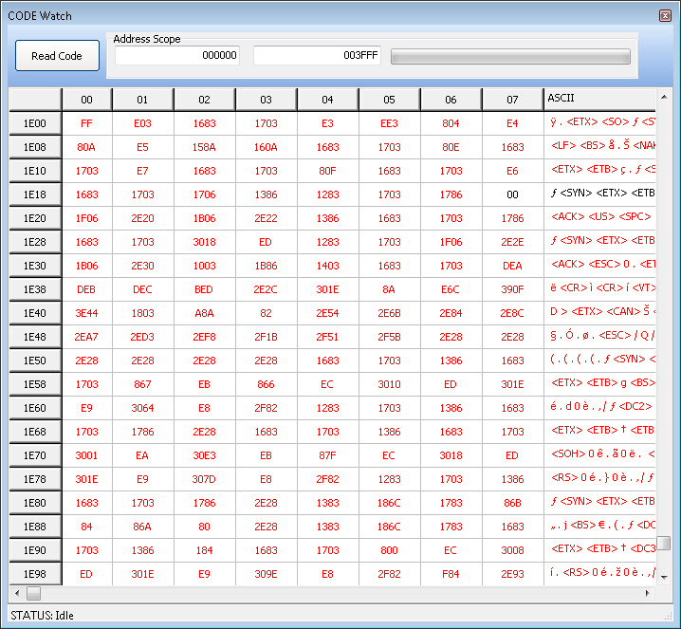Select the ASCII column header
The image size is (681, 629).
click(x=599, y=100)
